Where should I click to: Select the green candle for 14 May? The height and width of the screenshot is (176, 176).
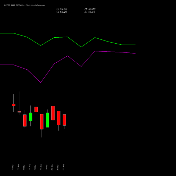[x=31, y=117]
